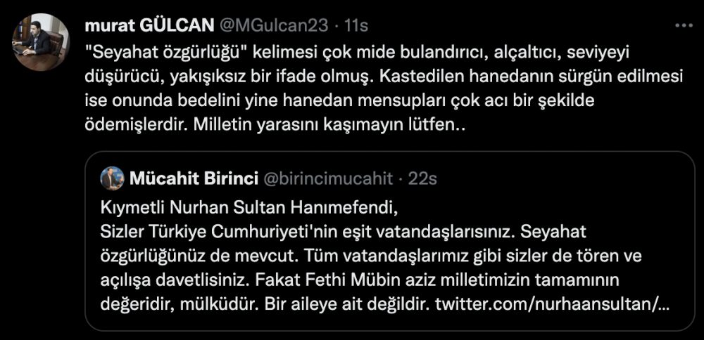
Task: Open the three-dot more options menu
Action: [683, 25]
